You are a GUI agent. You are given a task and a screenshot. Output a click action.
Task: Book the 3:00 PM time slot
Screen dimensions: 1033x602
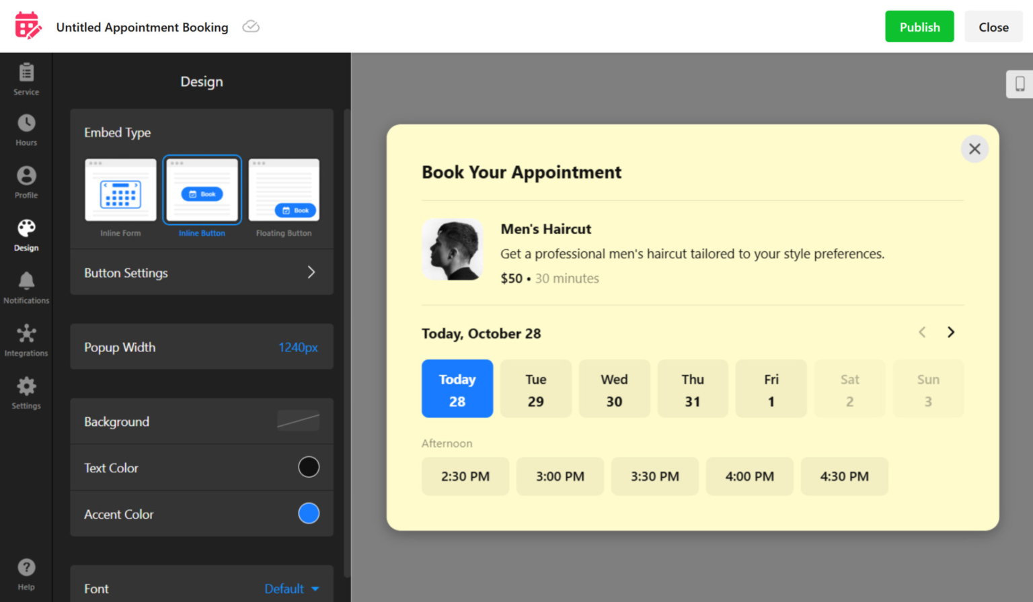560,476
